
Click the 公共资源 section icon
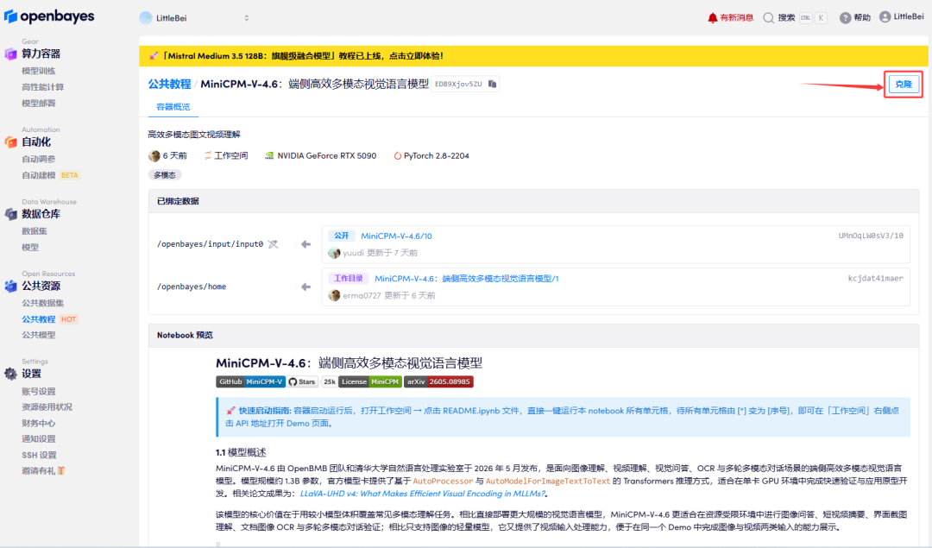pyautogui.click(x=10, y=286)
